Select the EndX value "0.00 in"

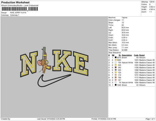[x=124, y=38]
